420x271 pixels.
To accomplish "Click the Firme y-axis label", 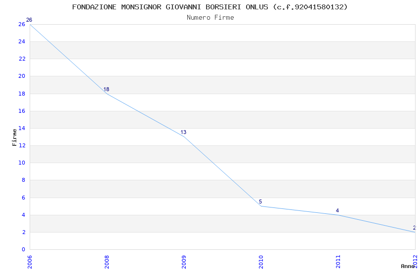I will click(14, 137).
